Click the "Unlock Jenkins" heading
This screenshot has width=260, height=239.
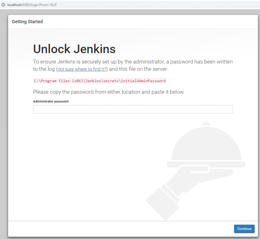[x=74, y=49]
